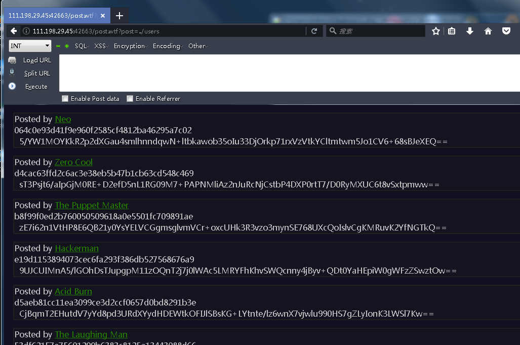Expand the Other menu
The height and width of the screenshot is (345, 520).
point(197,46)
